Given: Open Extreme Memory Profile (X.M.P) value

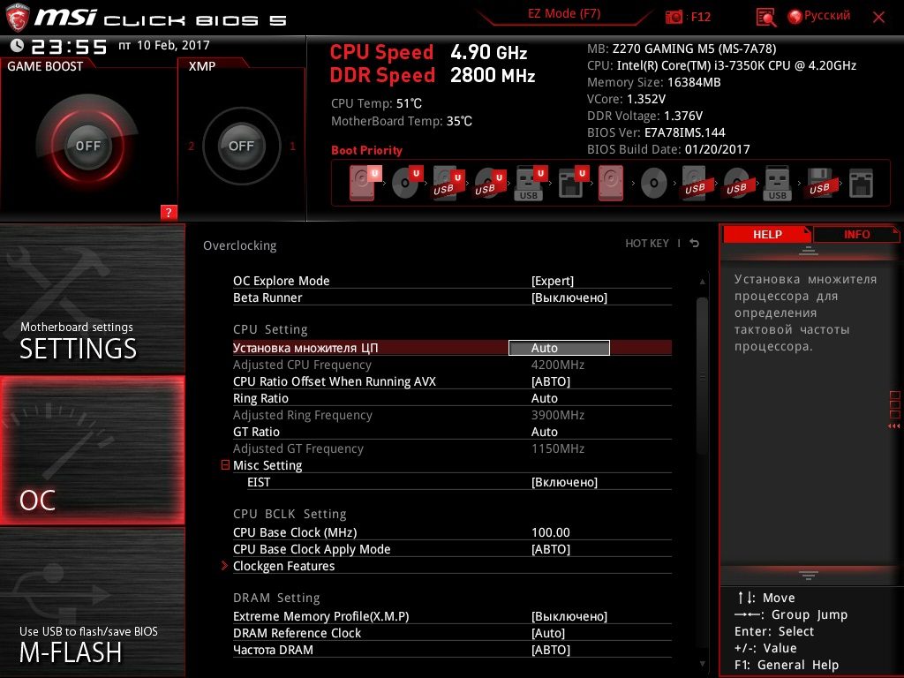Looking at the screenshot, I should click(569, 616).
